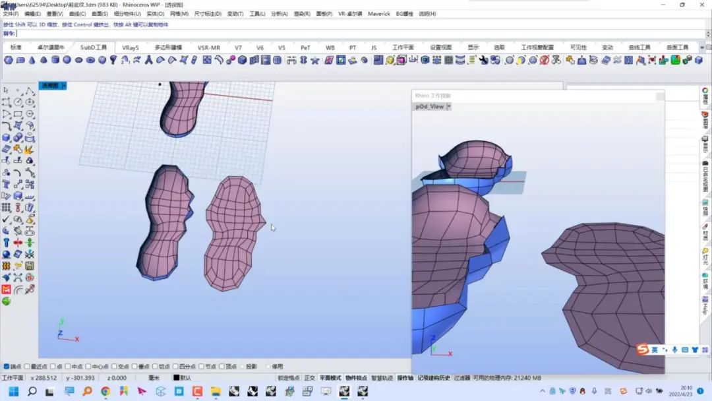
Task: Enable the 中点 midpoint osnap checkbox
Action: point(68,367)
